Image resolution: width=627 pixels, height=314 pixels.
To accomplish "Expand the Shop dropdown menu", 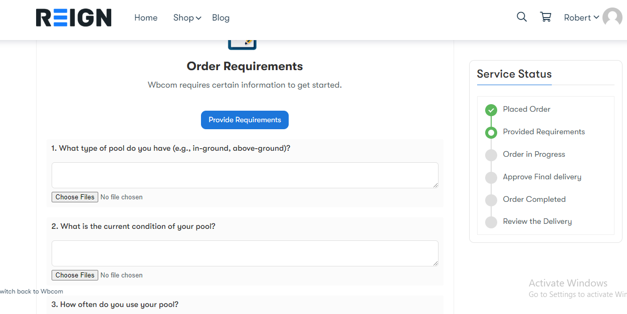I will point(187,18).
